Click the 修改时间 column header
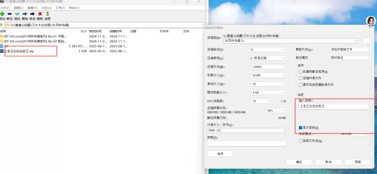The width and height of the screenshot is (377, 174). [95, 31]
